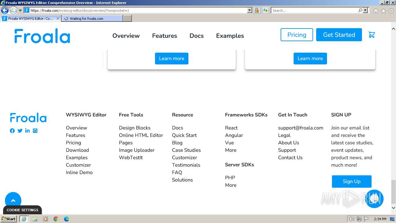Email support@froala.com link
Image resolution: width=396 pixels, height=223 pixels.
(x=301, y=128)
